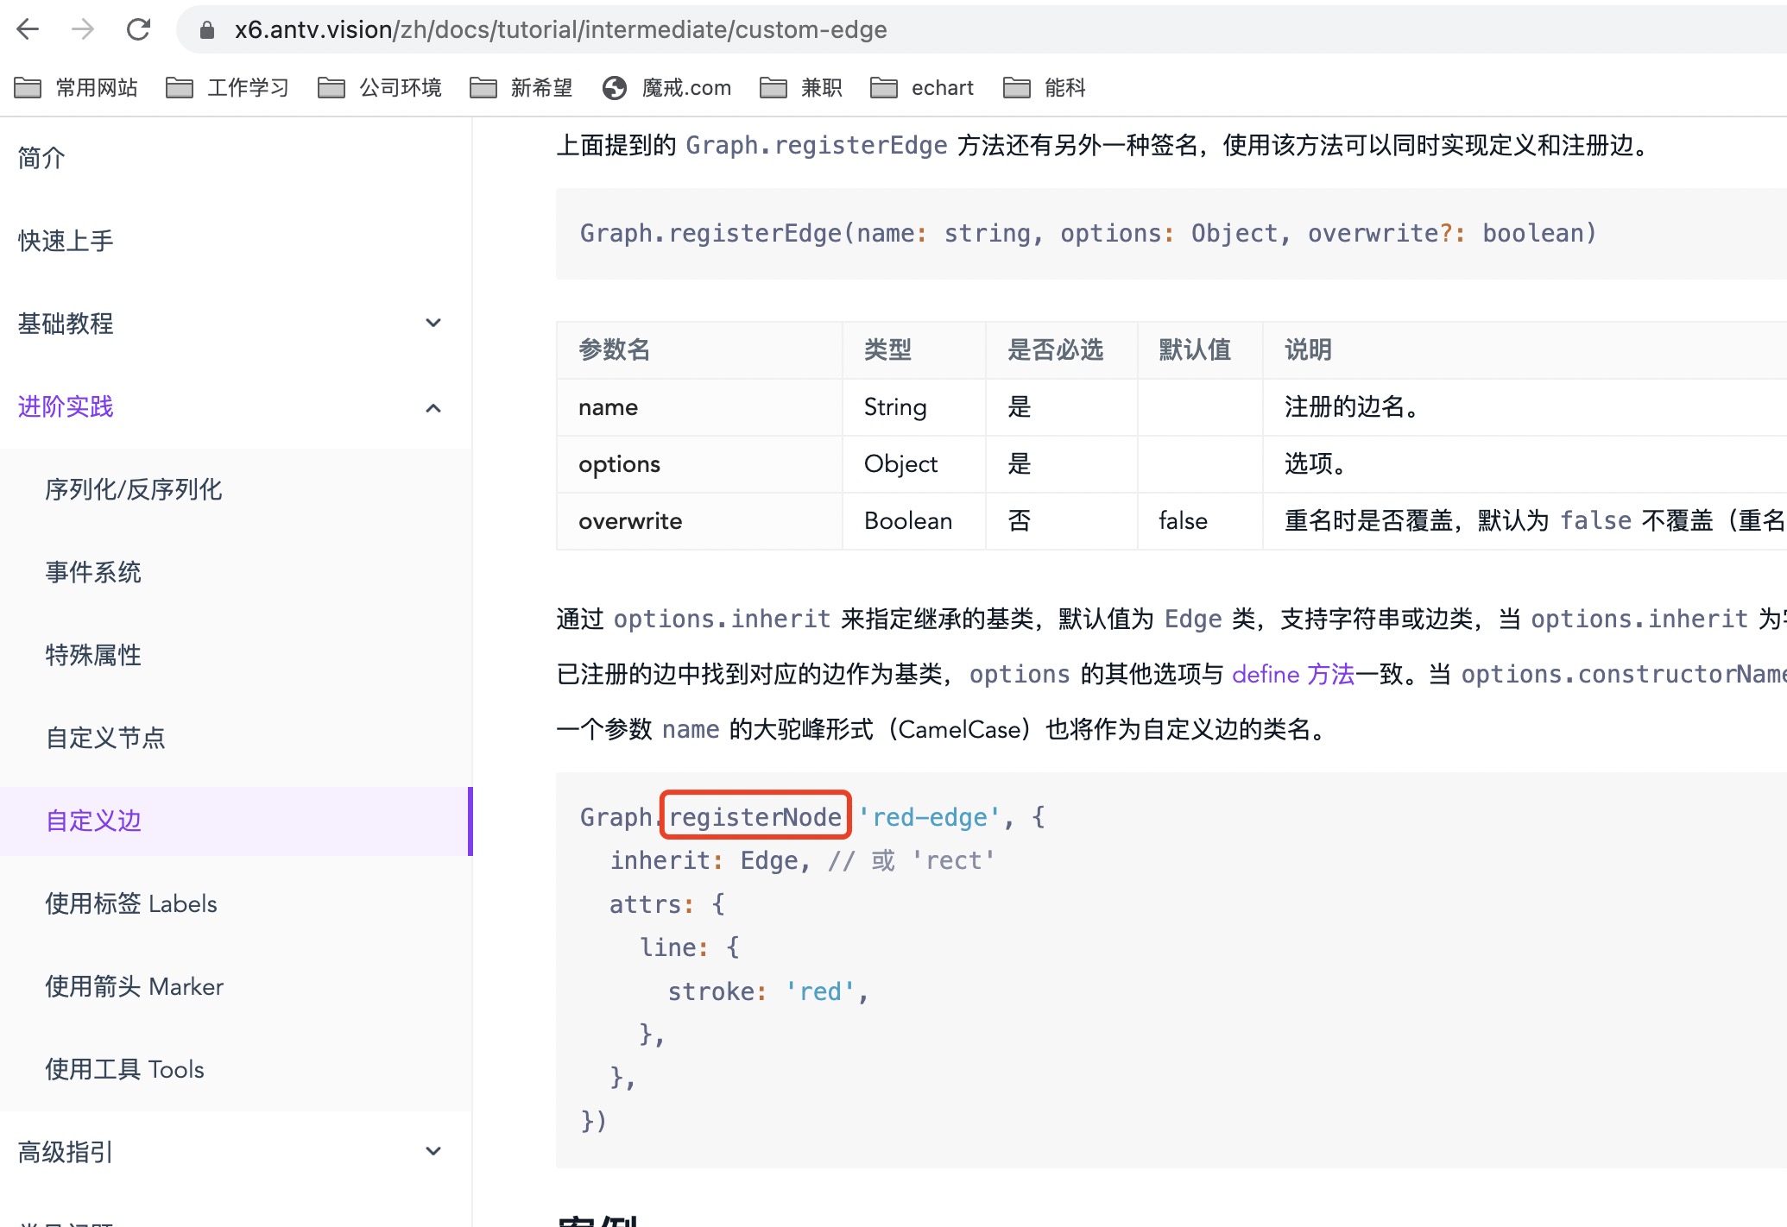Reload the page with the refresh icon
1787x1227 pixels.
(x=138, y=29)
